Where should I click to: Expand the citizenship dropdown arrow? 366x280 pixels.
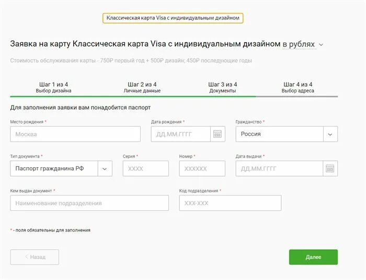[330, 134]
